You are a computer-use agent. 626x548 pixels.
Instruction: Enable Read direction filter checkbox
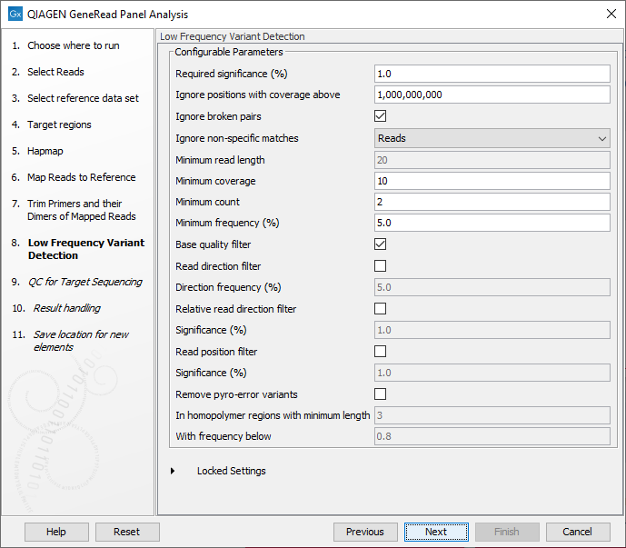point(380,265)
